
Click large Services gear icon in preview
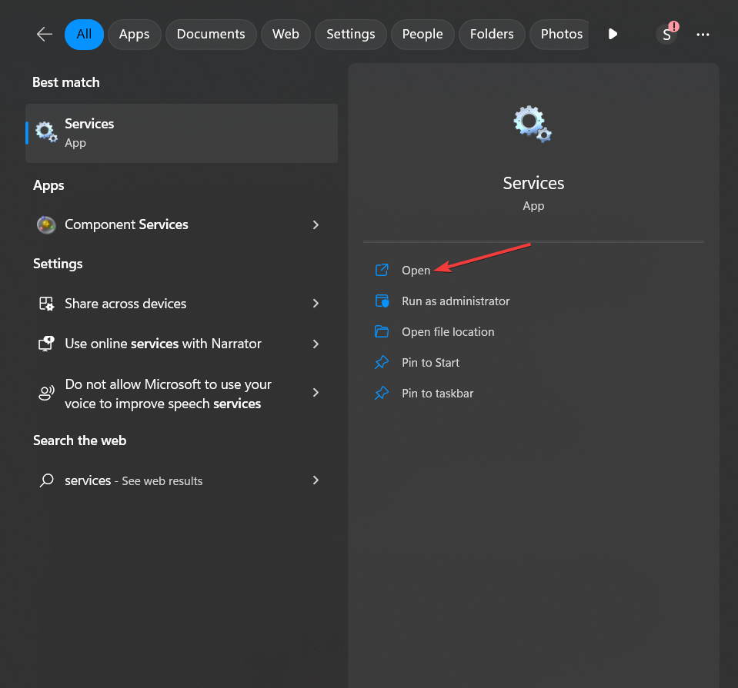(533, 124)
